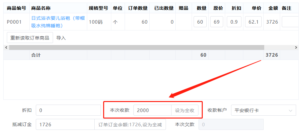Click the 金额 column header
The height and width of the screenshot is (137, 301).
click(273, 8)
